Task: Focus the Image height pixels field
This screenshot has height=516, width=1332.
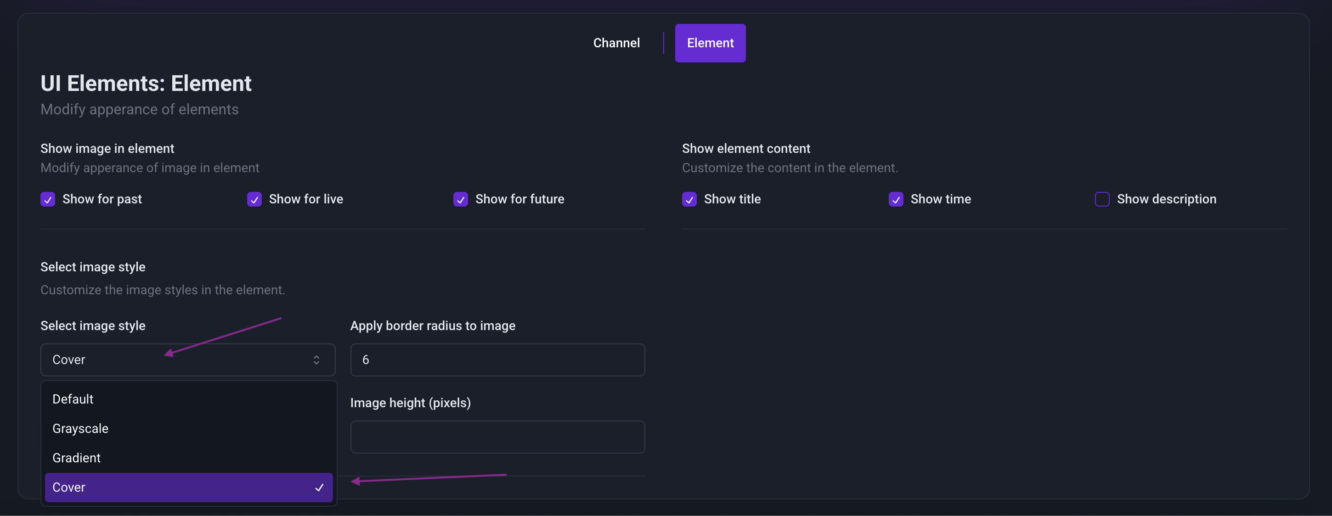Action: pyautogui.click(x=497, y=437)
